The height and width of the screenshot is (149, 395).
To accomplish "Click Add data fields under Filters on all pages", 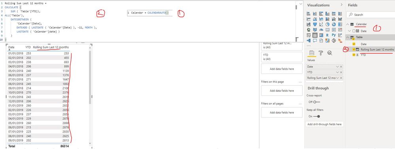I will pyautogui.click(x=282, y=112).
